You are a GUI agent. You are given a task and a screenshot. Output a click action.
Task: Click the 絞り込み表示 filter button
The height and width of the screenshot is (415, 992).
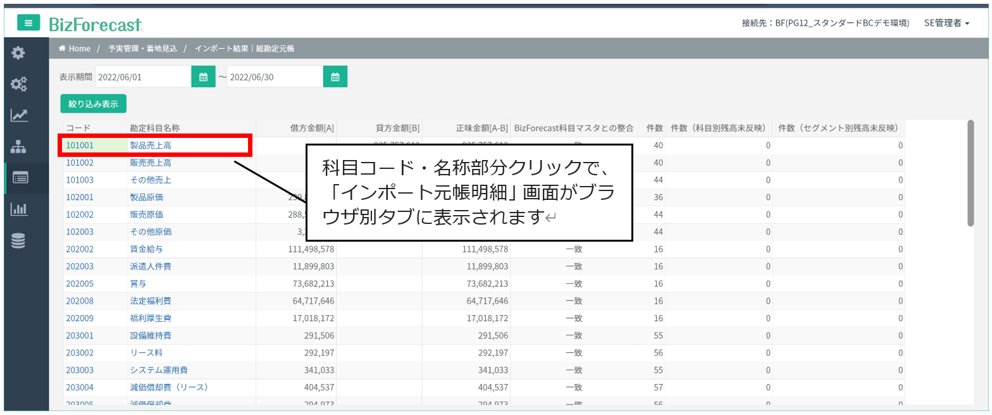pos(93,104)
